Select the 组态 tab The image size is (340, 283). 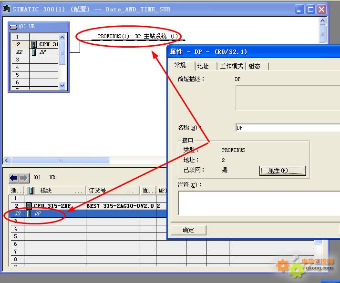pyautogui.click(x=255, y=66)
